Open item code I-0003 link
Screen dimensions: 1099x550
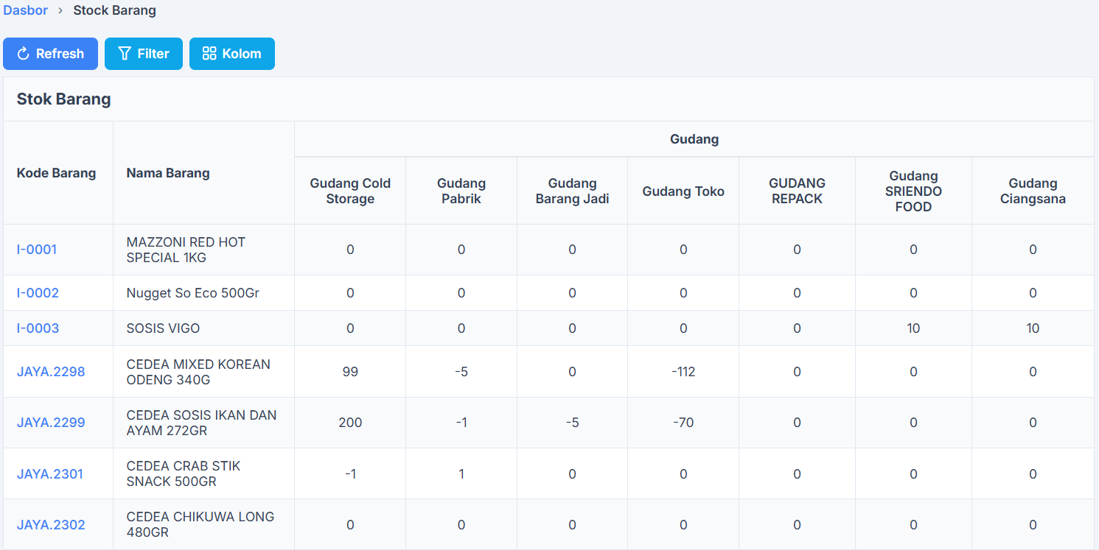(38, 328)
